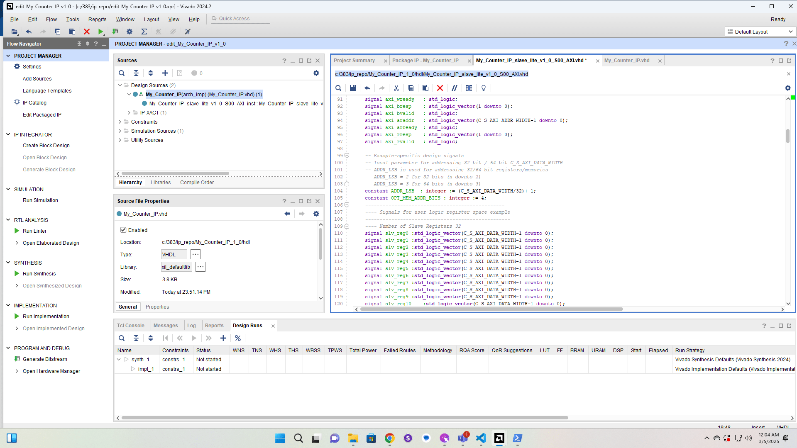Open the Sources panel gear settings
The height and width of the screenshot is (448, 797).
316,73
